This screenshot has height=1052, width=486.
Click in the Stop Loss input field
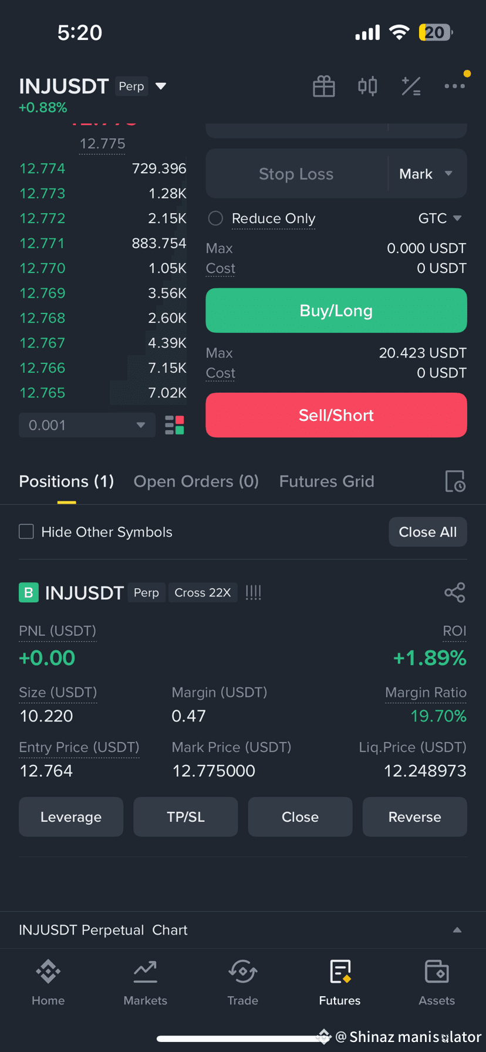[x=296, y=174]
